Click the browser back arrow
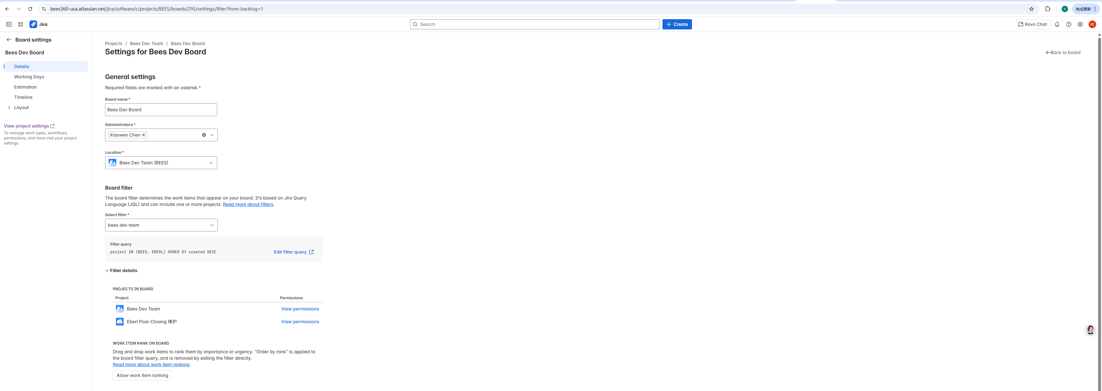The height and width of the screenshot is (391, 1102). coord(7,9)
